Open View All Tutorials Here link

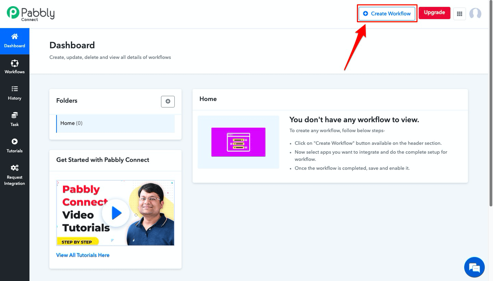point(83,255)
